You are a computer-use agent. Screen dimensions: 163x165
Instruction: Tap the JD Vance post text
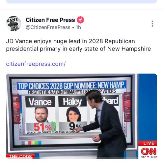[x=78, y=45]
